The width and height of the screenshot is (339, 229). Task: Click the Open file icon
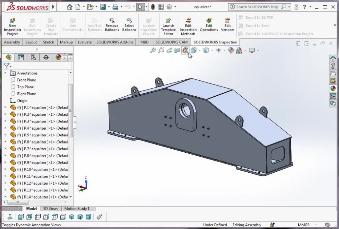90,7
